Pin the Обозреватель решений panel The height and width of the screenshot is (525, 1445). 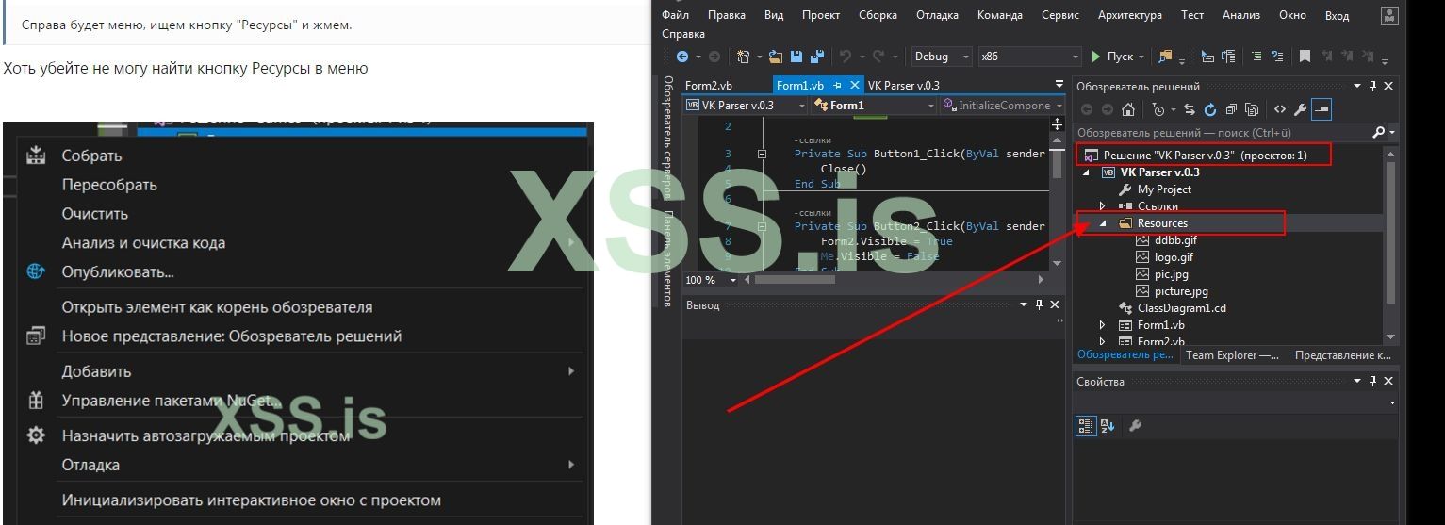(1373, 86)
